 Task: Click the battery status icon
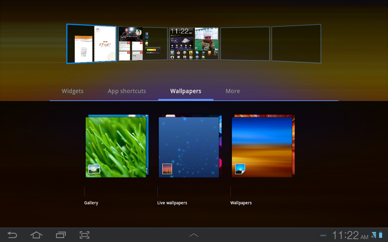[381, 235]
